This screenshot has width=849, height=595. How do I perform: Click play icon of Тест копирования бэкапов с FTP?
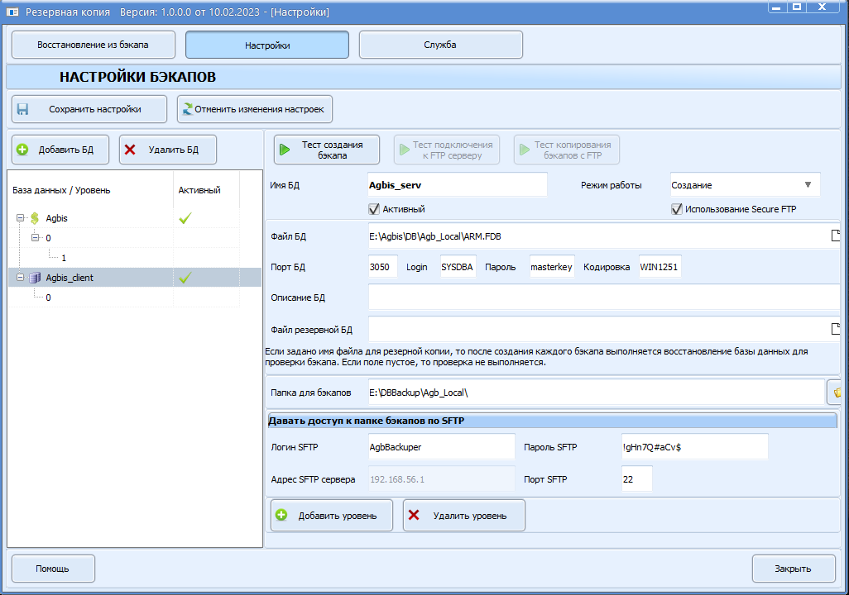coord(524,150)
